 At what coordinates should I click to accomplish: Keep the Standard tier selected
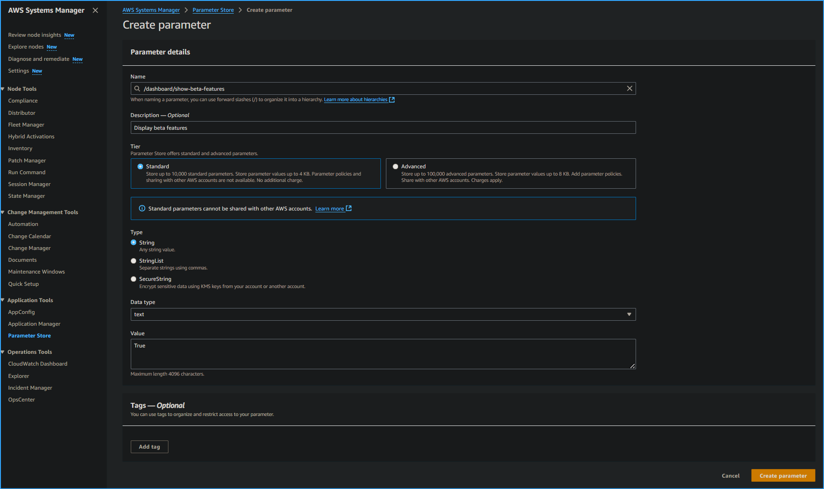coord(140,166)
